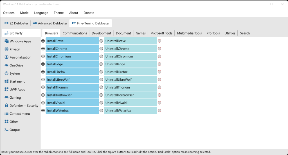Image resolution: width=288 pixels, height=155 pixels.
Task: Select the Browsers tab
Action: click(x=51, y=33)
